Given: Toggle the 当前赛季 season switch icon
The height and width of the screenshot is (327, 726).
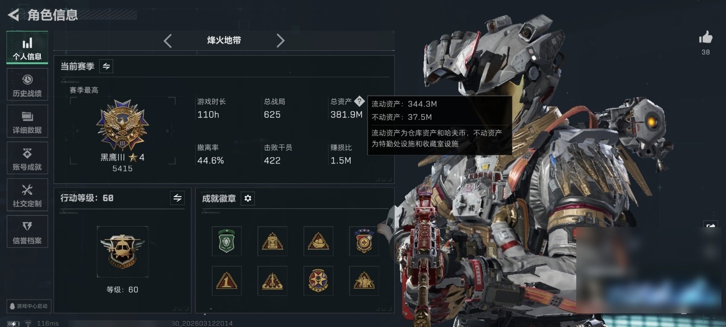Looking at the screenshot, I should pyautogui.click(x=106, y=66).
